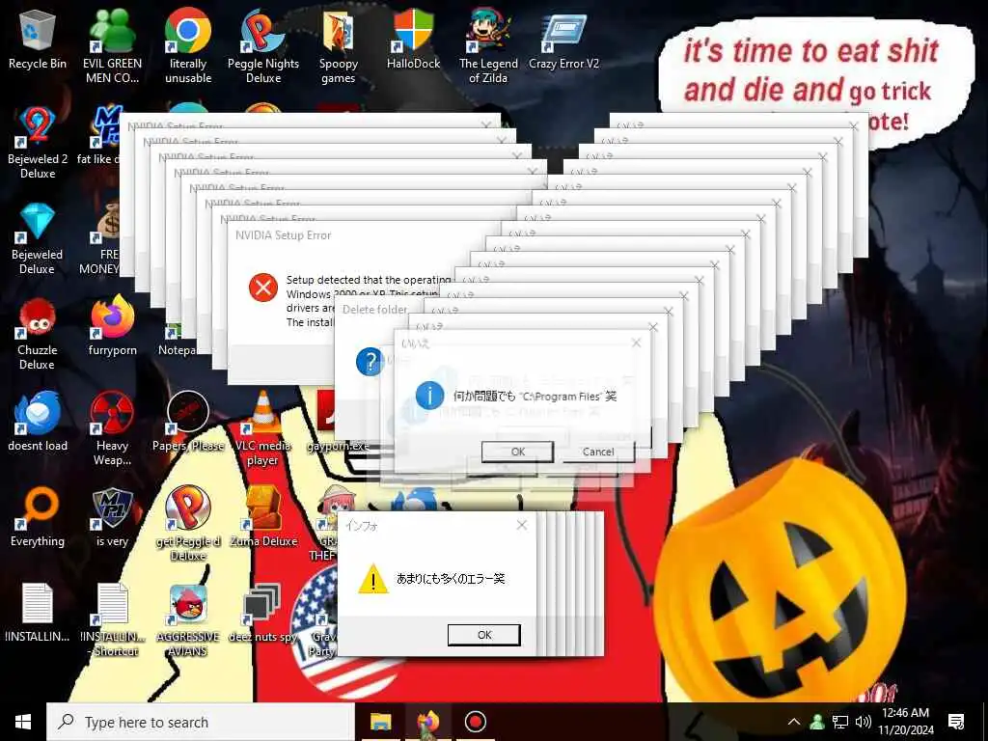Open the Firefox taskbar icon

tap(427, 722)
